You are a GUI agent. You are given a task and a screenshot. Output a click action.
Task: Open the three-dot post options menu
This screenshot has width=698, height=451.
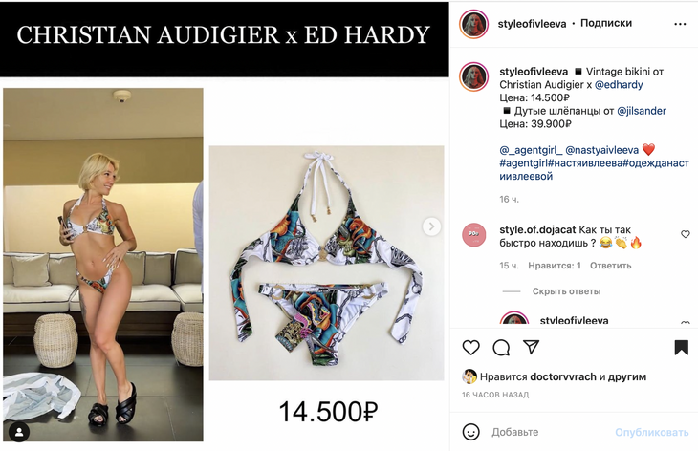pyautogui.click(x=680, y=24)
